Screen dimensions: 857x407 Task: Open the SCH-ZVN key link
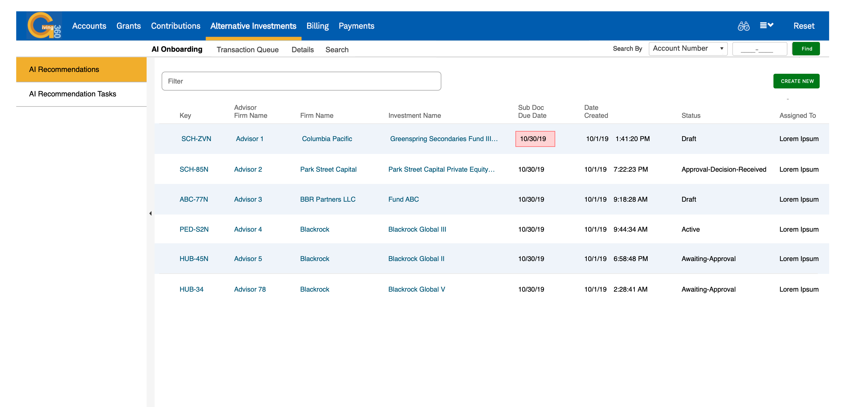196,139
